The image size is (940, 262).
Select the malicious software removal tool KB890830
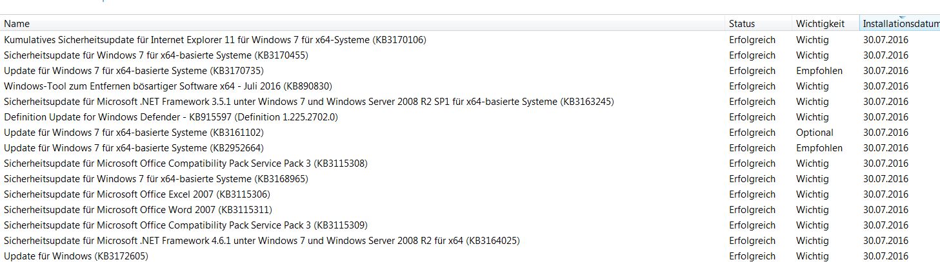pos(168,86)
